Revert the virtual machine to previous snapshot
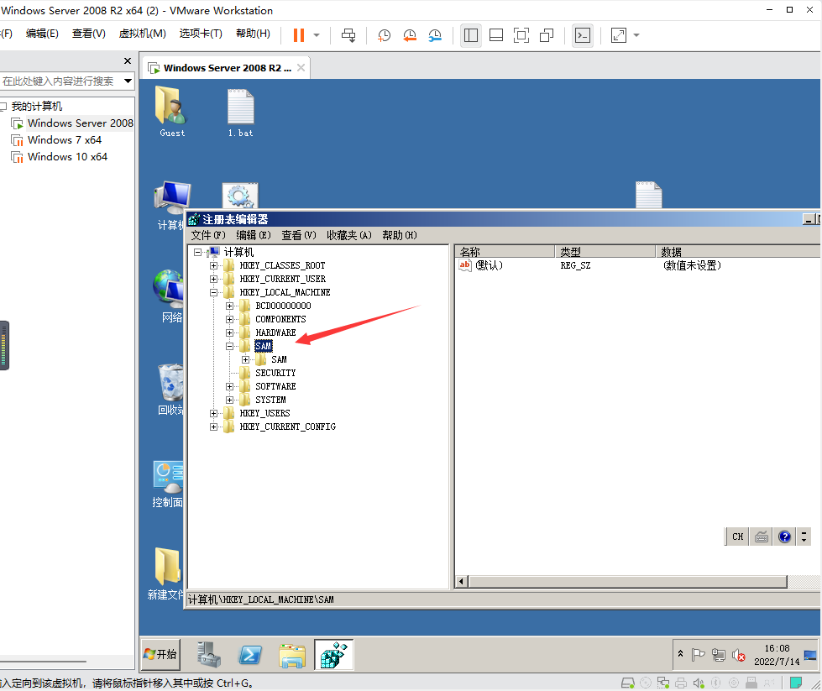The image size is (822, 691). click(x=410, y=35)
